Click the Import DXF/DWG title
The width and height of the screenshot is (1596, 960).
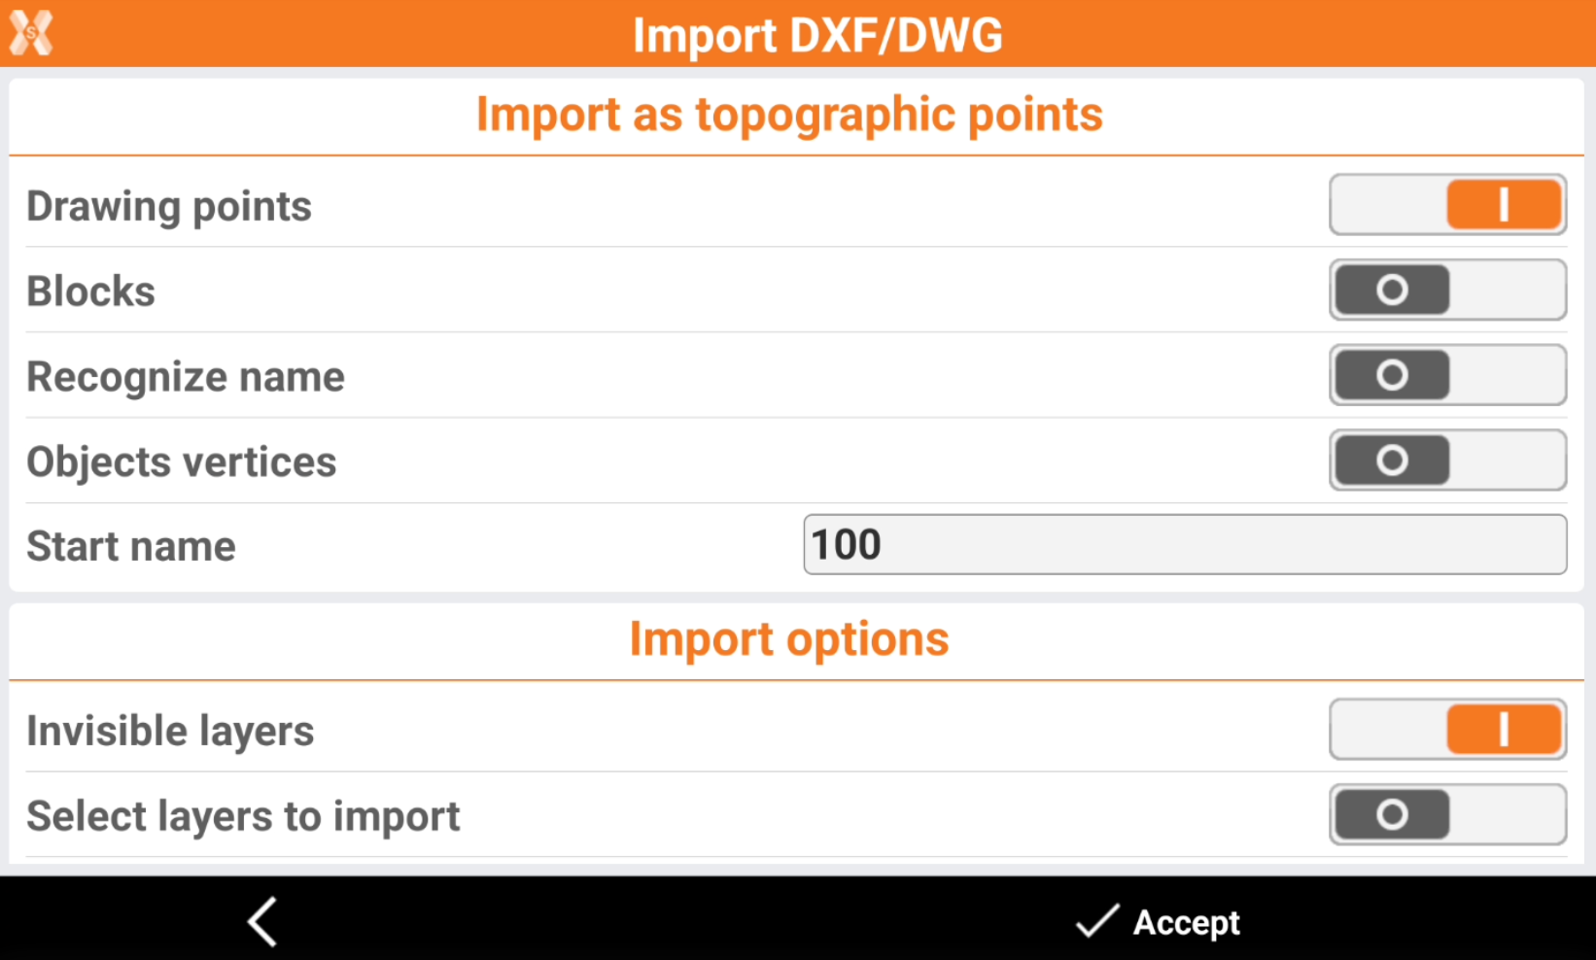click(x=817, y=35)
